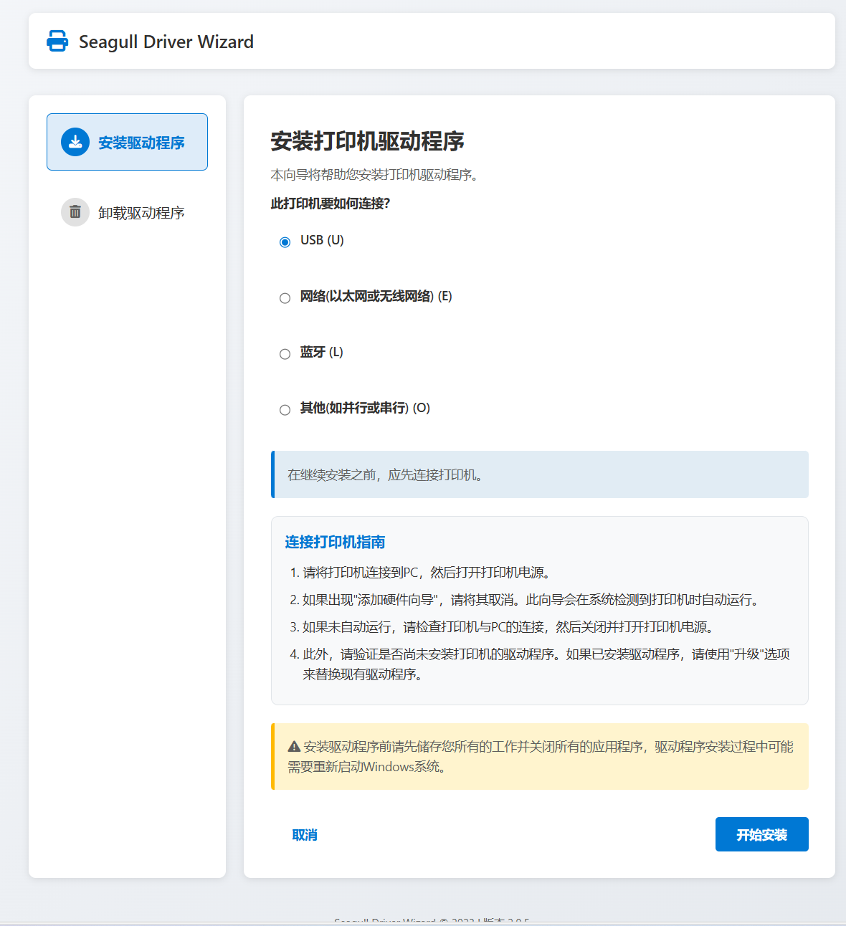Click the warning triangle icon in yellow notice
The image size is (846, 926).
[294, 747]
